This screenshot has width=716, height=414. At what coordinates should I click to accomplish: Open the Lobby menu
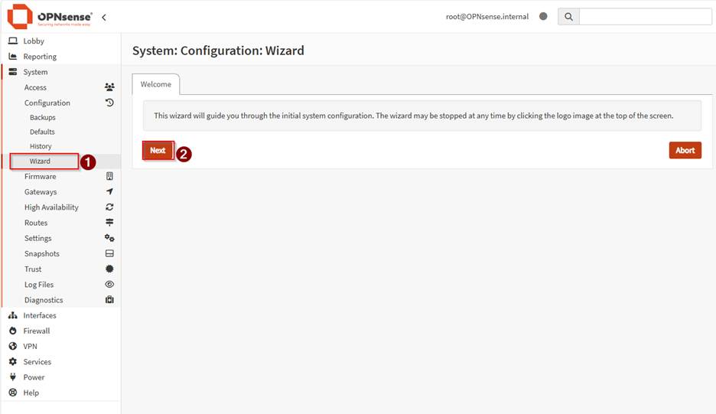[x=34, y=41]
